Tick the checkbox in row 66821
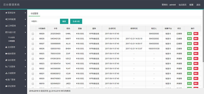The image size is (204, 94). coord(33,74)
